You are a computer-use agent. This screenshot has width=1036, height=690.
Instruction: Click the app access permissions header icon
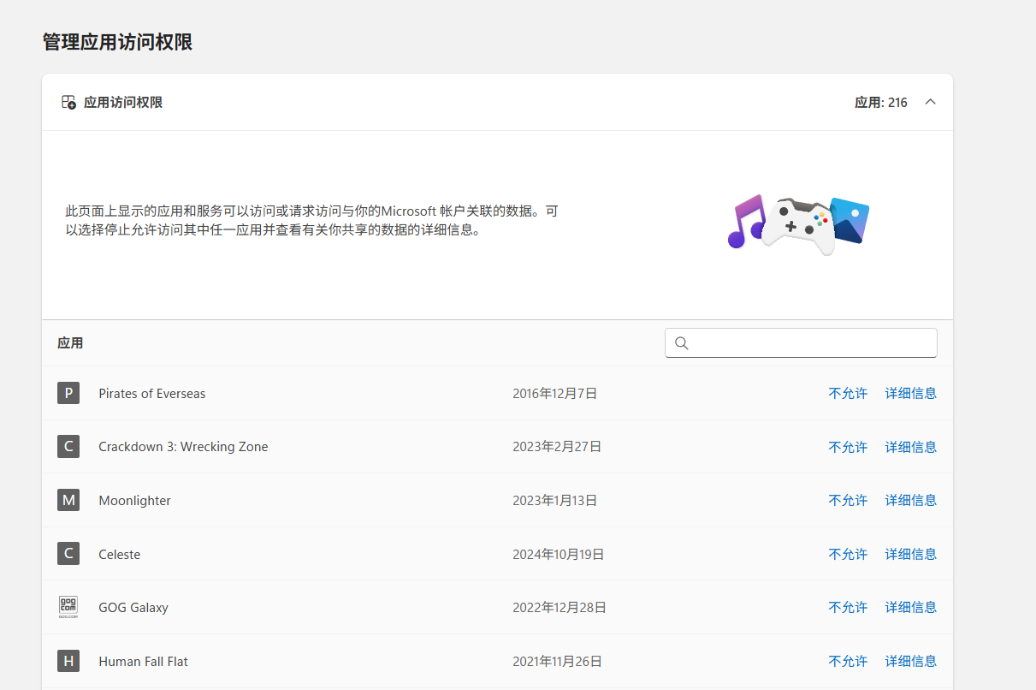pyautogui.click(x=68, y=103)
